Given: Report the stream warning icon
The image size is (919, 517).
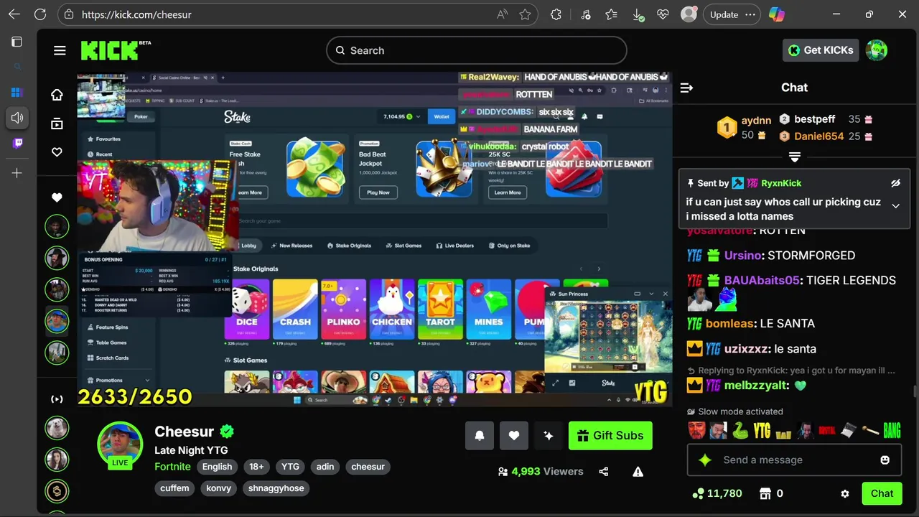Looking at the screenshot, I should tap(638, 472).
